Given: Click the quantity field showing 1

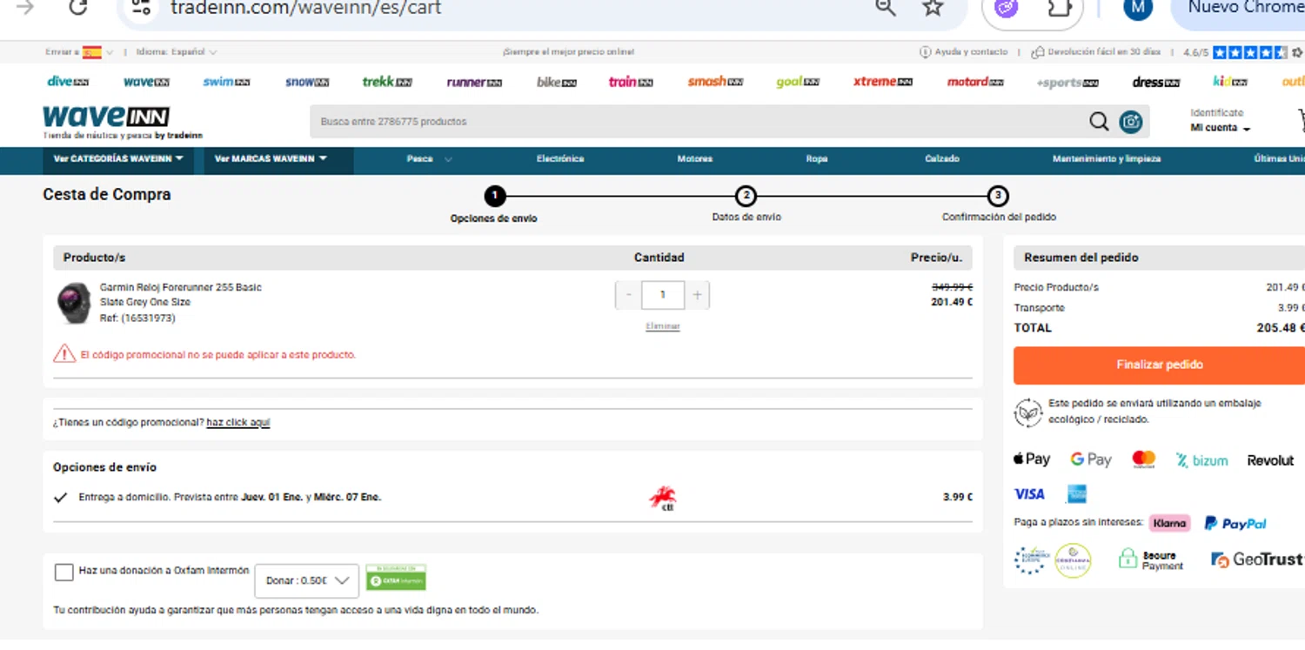Looking at the screenshot, I should point(663,295).
